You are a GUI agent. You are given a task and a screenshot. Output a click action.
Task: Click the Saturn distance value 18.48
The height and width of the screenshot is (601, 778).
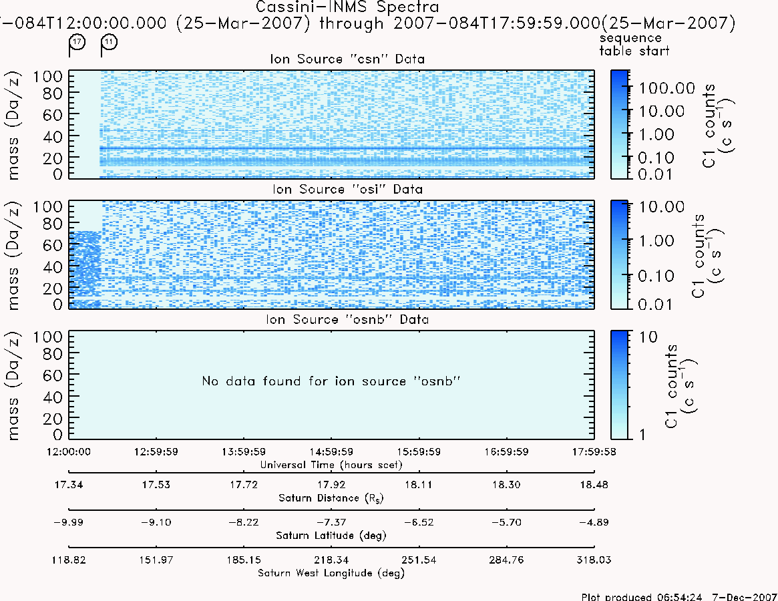594,485
